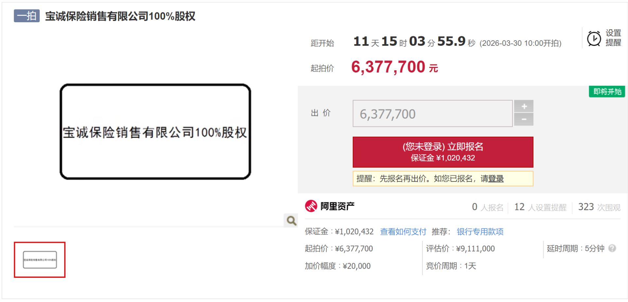Click the 阿里资产 brand name
Viewport: 628px width, 302px height.
coord(337,206)
